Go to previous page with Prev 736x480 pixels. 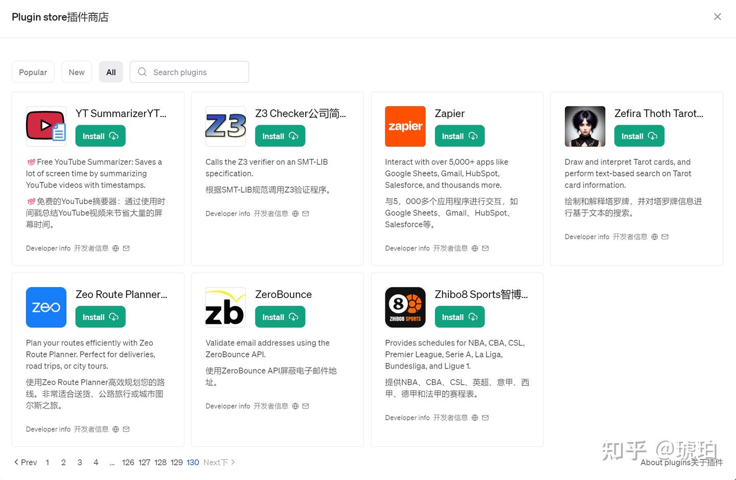[x=26, y=462]
